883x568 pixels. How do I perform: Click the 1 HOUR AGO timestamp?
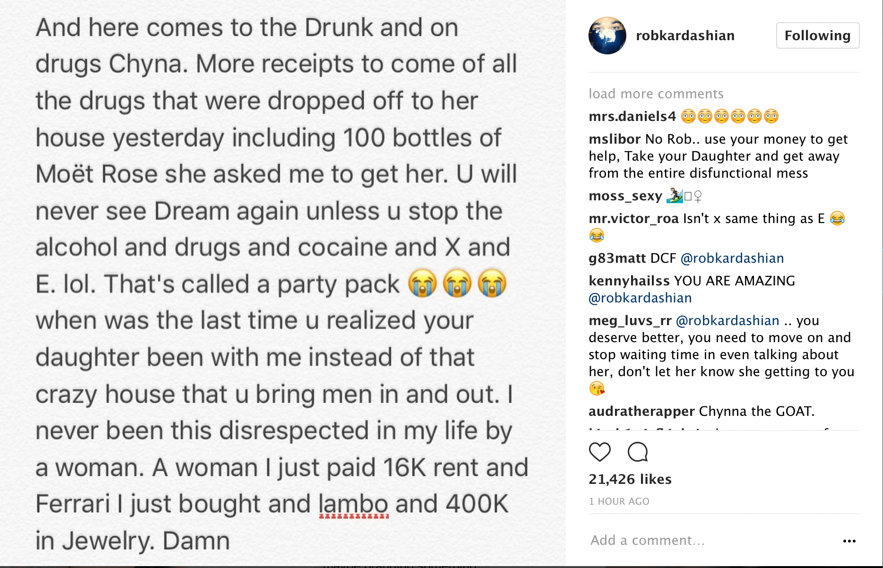click(619, 501)
